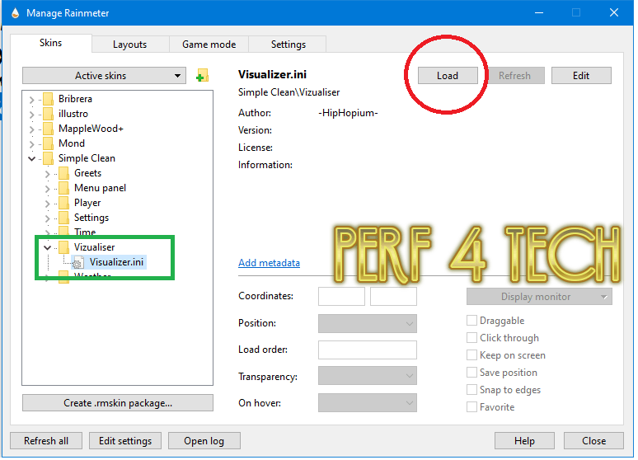The width and height of the screenshot is (638, 460).
Task: Click the Close button at bottom right
Action: [594, 441]
